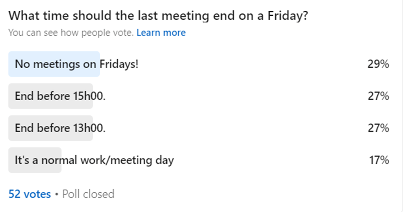403x212 pixels.
Task: Click the '15h00.' time in the second option
Action: click(x=87, y=96)
